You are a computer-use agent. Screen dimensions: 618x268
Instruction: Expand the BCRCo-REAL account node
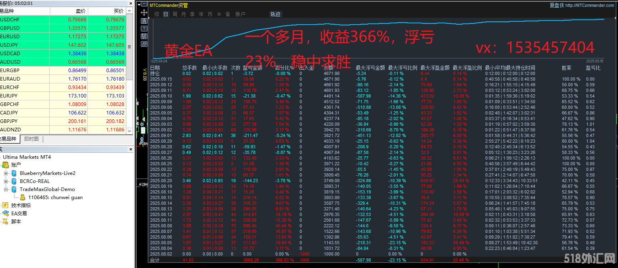6,181
